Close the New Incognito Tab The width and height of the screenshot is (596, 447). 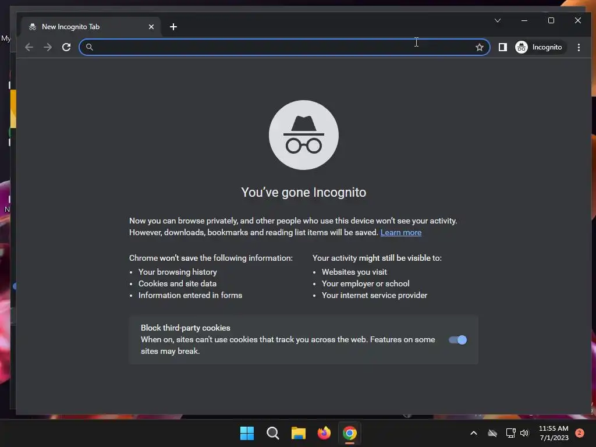(x=151, y=27)
